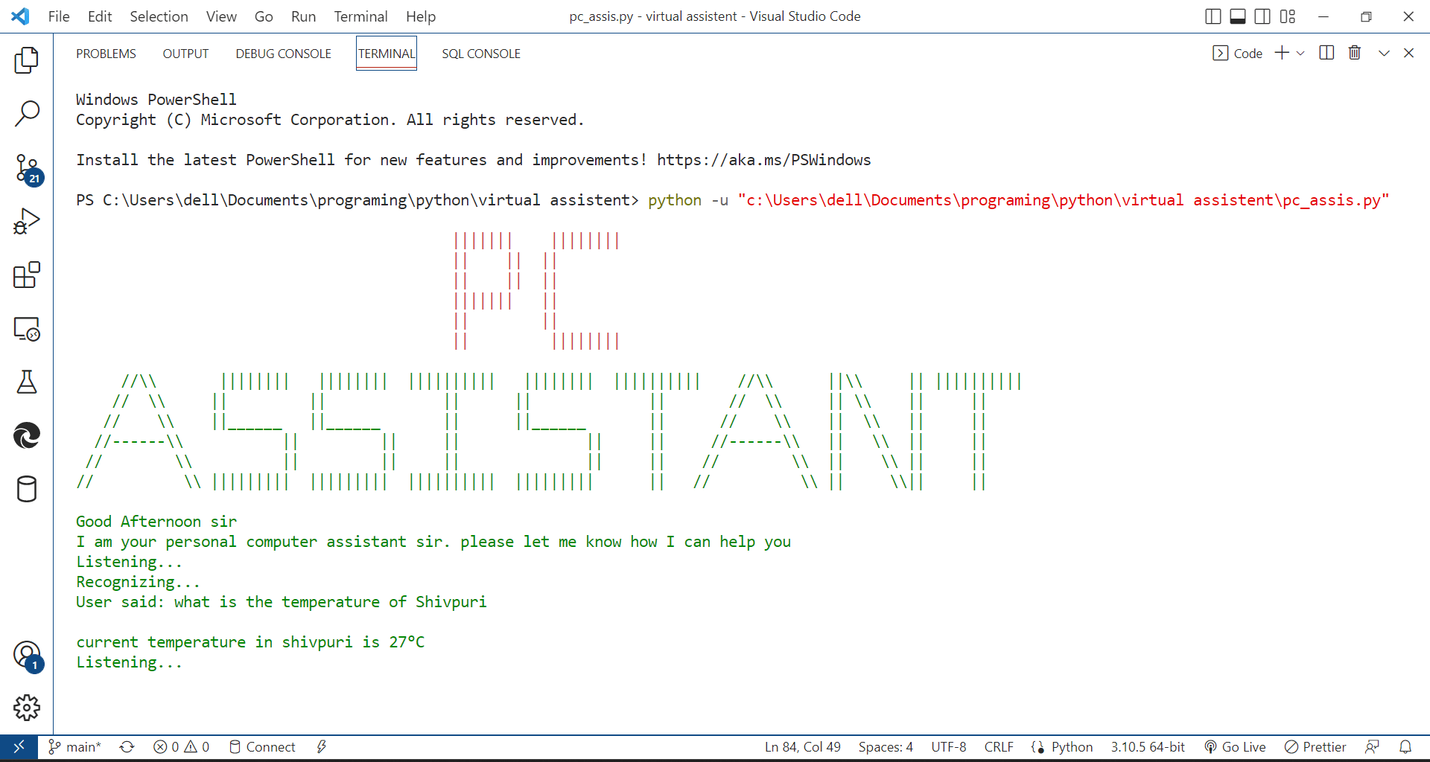This screenshot has width=1430, height=762.
Task: Select the TERMINAL tab
Action: (x=387, y=54)
